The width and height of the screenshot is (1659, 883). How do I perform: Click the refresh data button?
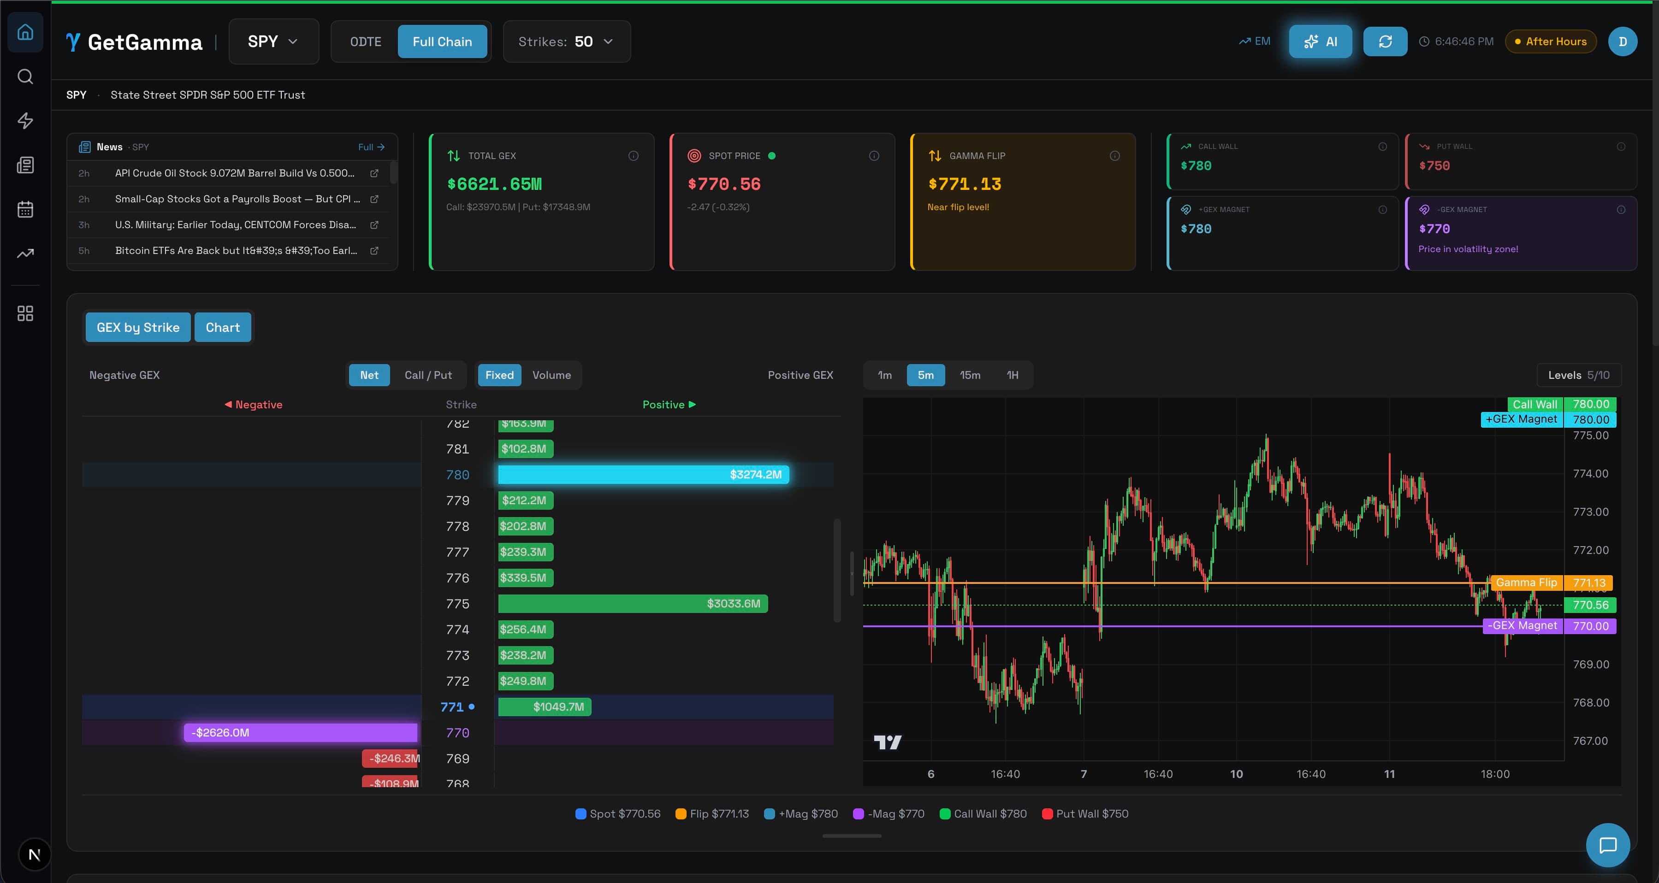(1385, 41)
